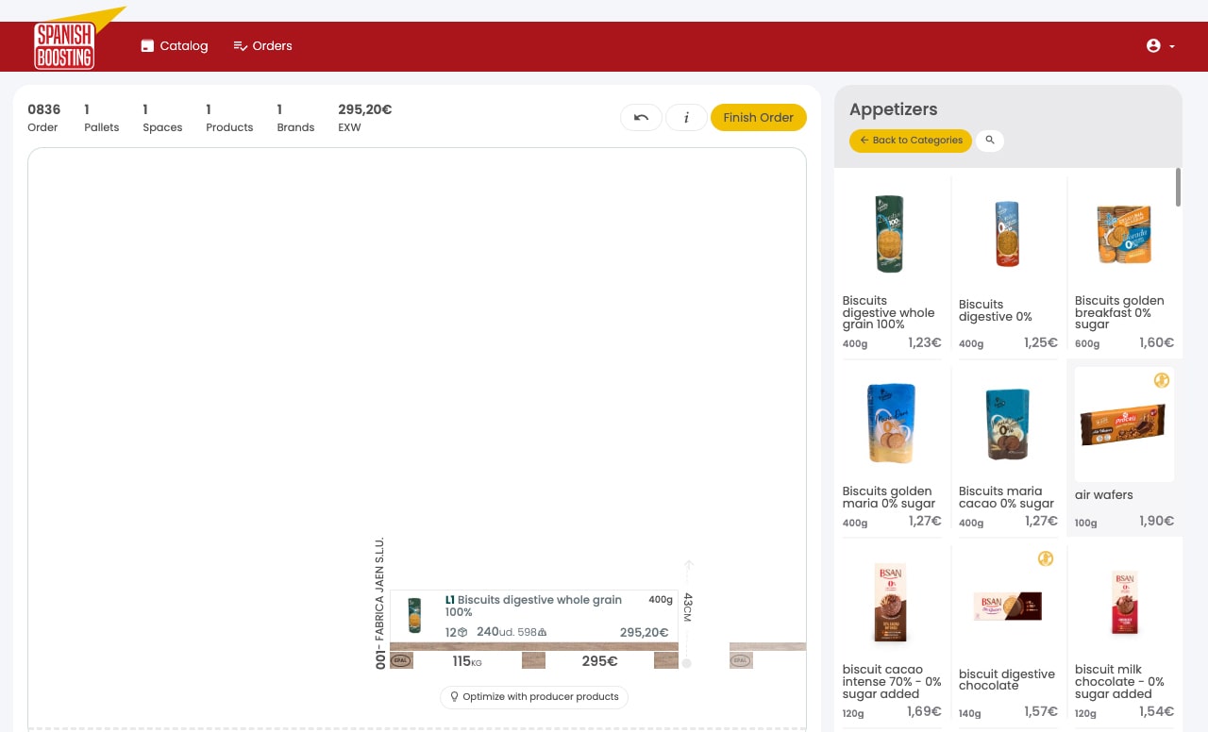The height and width of the screenshot is (732, 1208).
Task: Select Biscuits golden breakfast 0% sugar
Action: pos(1124,264)
